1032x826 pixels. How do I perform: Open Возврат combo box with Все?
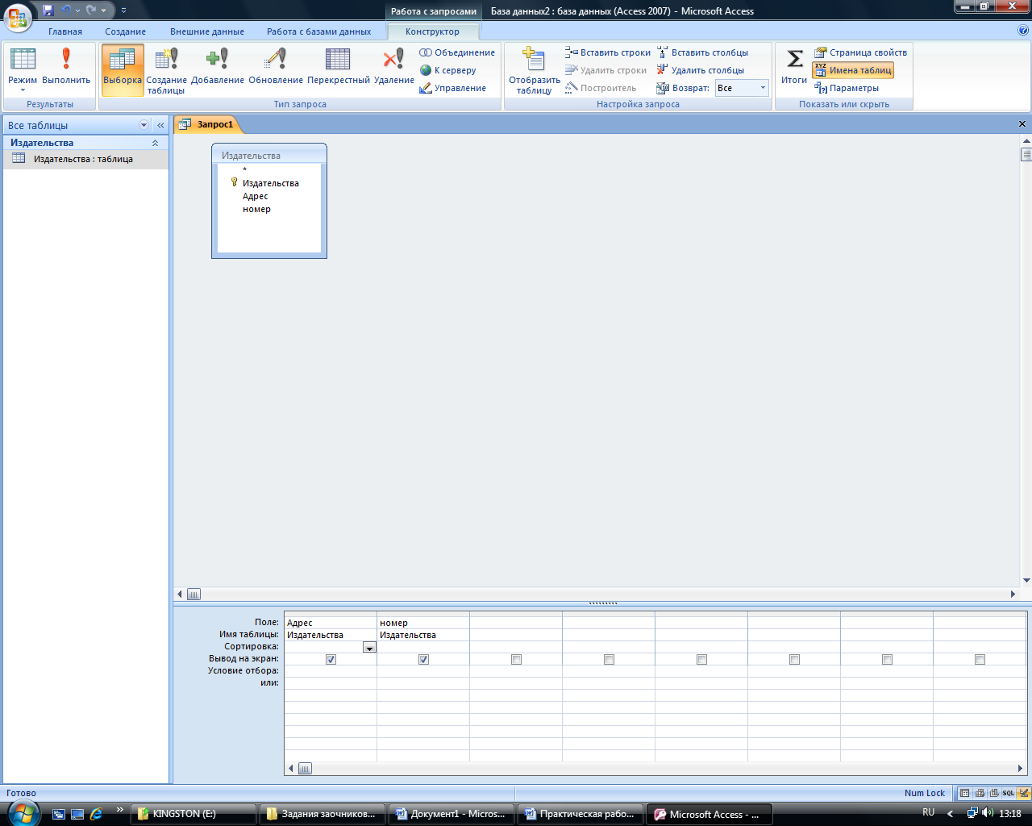743,88
